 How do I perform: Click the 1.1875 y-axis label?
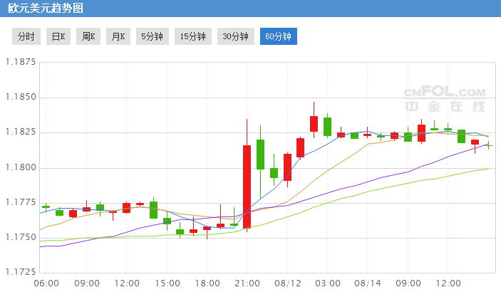[x=21, y=62]
